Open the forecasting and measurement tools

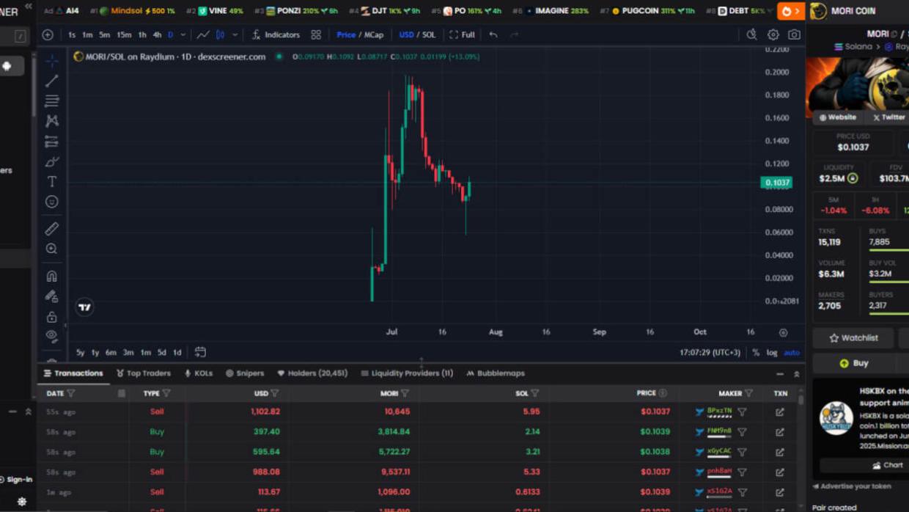tap(51, 141)
